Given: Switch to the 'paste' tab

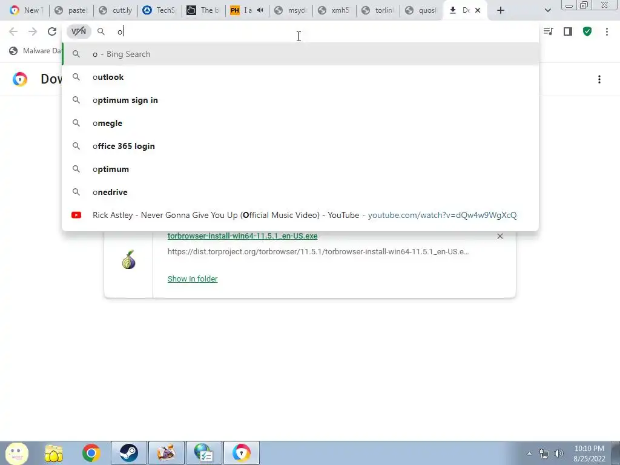Looking at the screenshot, I should tap(71, 10).
